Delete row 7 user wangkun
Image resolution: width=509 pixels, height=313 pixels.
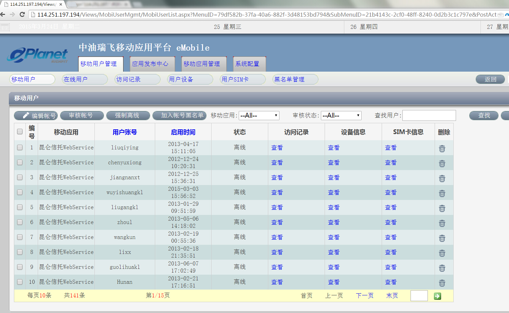(x=442, y=238)
